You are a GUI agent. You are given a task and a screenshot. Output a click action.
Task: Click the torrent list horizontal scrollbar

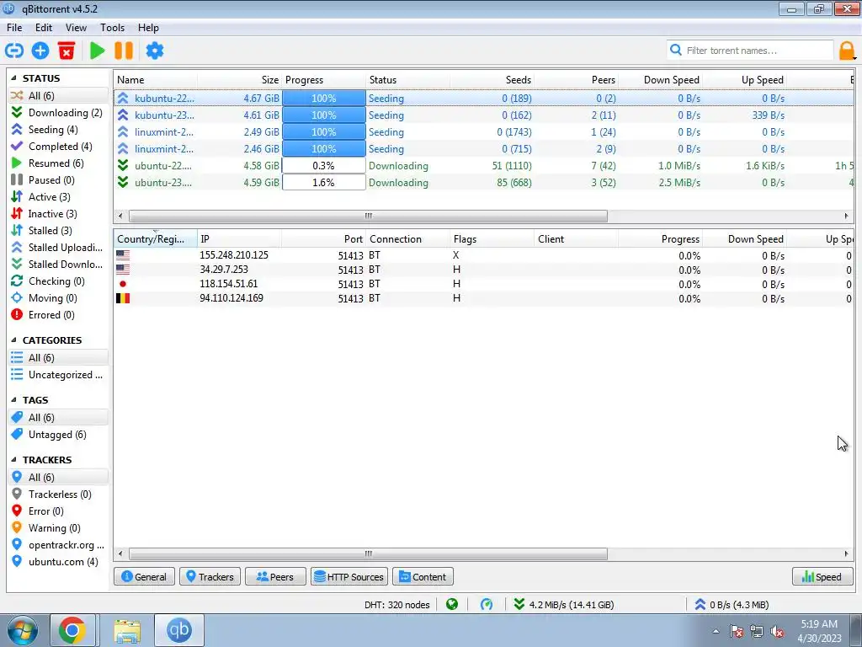[x=369, y=216]
